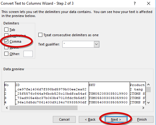This screenshot has width=156, height=125.
Task: Click the Finish button
Action: coord(142,119)
